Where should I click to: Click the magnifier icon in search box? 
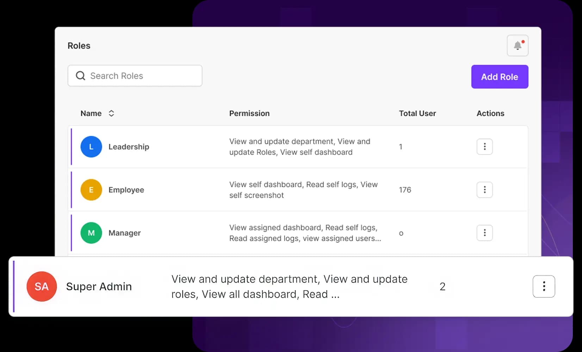tap(81, 76)
